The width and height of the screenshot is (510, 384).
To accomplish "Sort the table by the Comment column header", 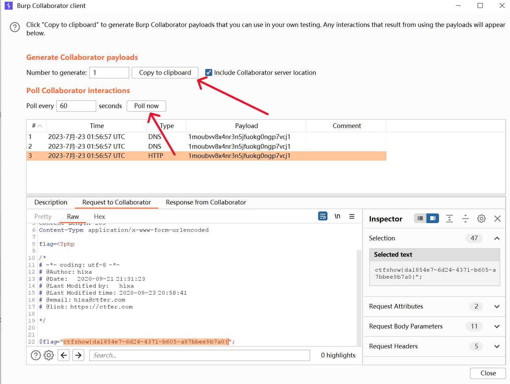I will tap(346, 126).
